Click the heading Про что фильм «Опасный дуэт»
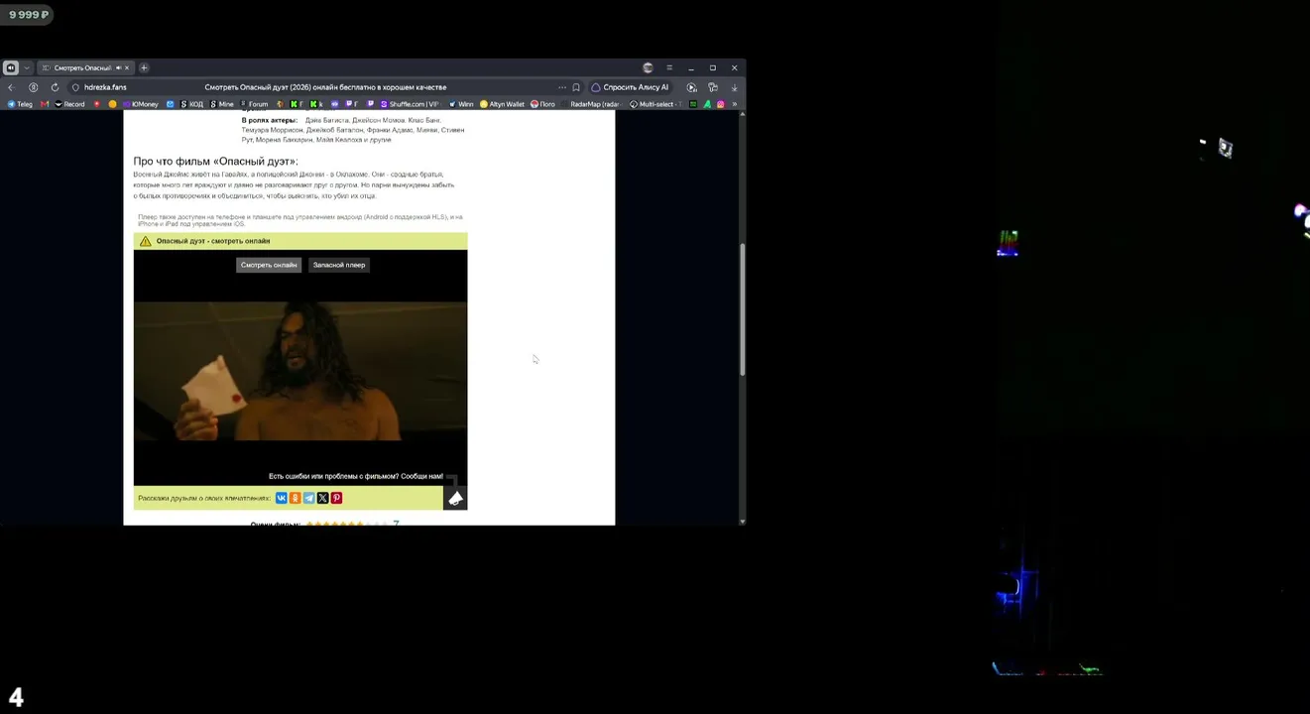This screenshot has height=714, width=1310. coord(215,161)
